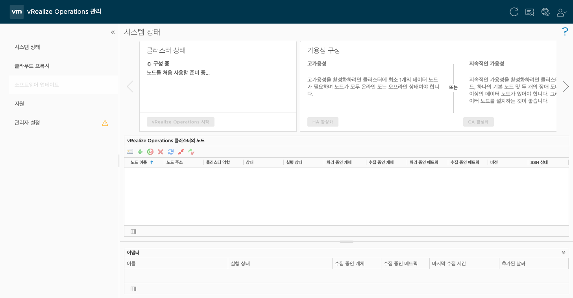Click the HA 활성화 button
Image resolution: width=573 pixels, height=298 pixels.
[323, 122]
